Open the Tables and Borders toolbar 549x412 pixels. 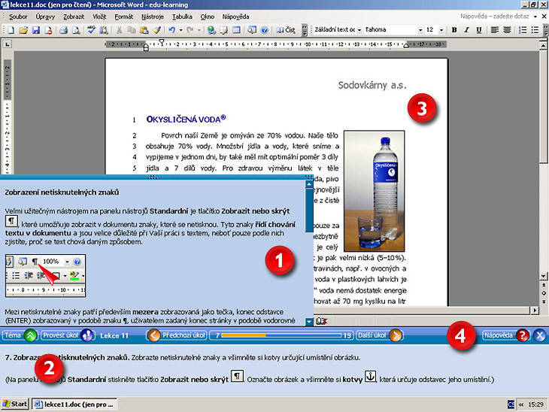coord(223,30)
